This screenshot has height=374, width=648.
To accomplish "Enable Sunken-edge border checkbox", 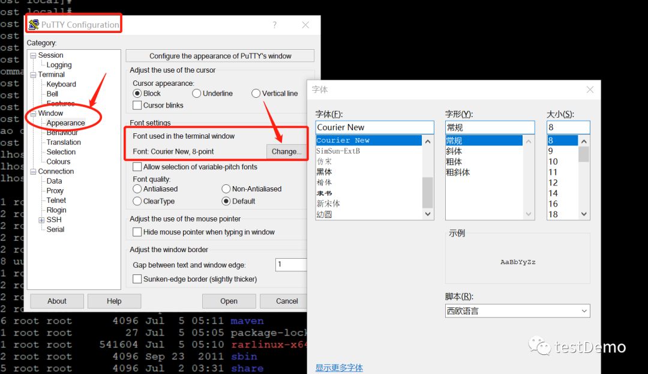I will click(x=137, y=279).
